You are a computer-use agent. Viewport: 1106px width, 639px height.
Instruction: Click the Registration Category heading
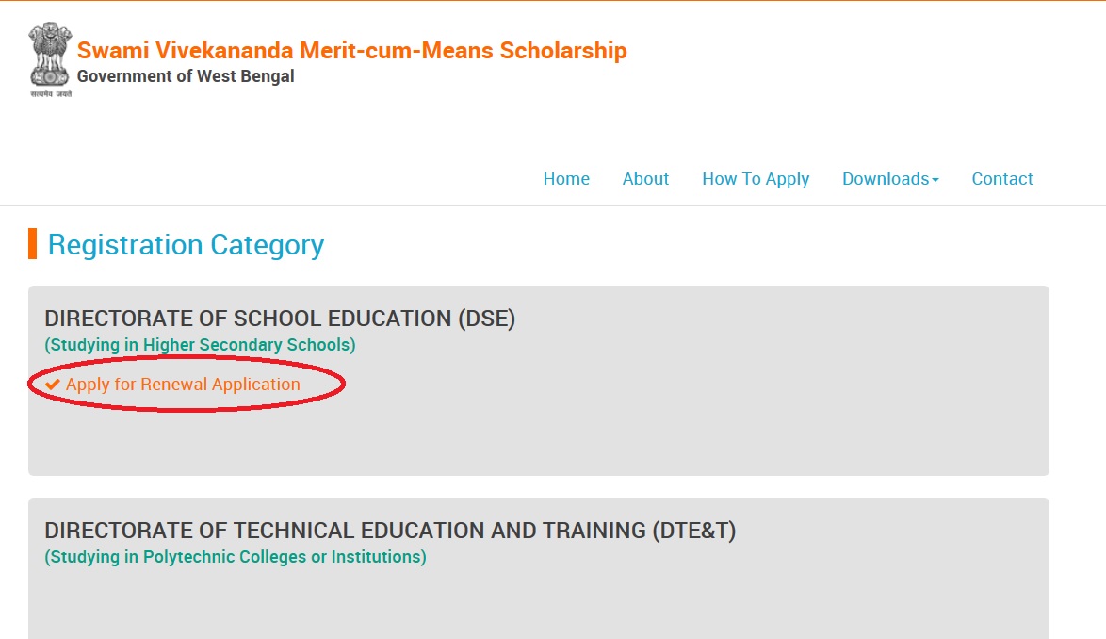pyautogui.click(x=186, y=245)
